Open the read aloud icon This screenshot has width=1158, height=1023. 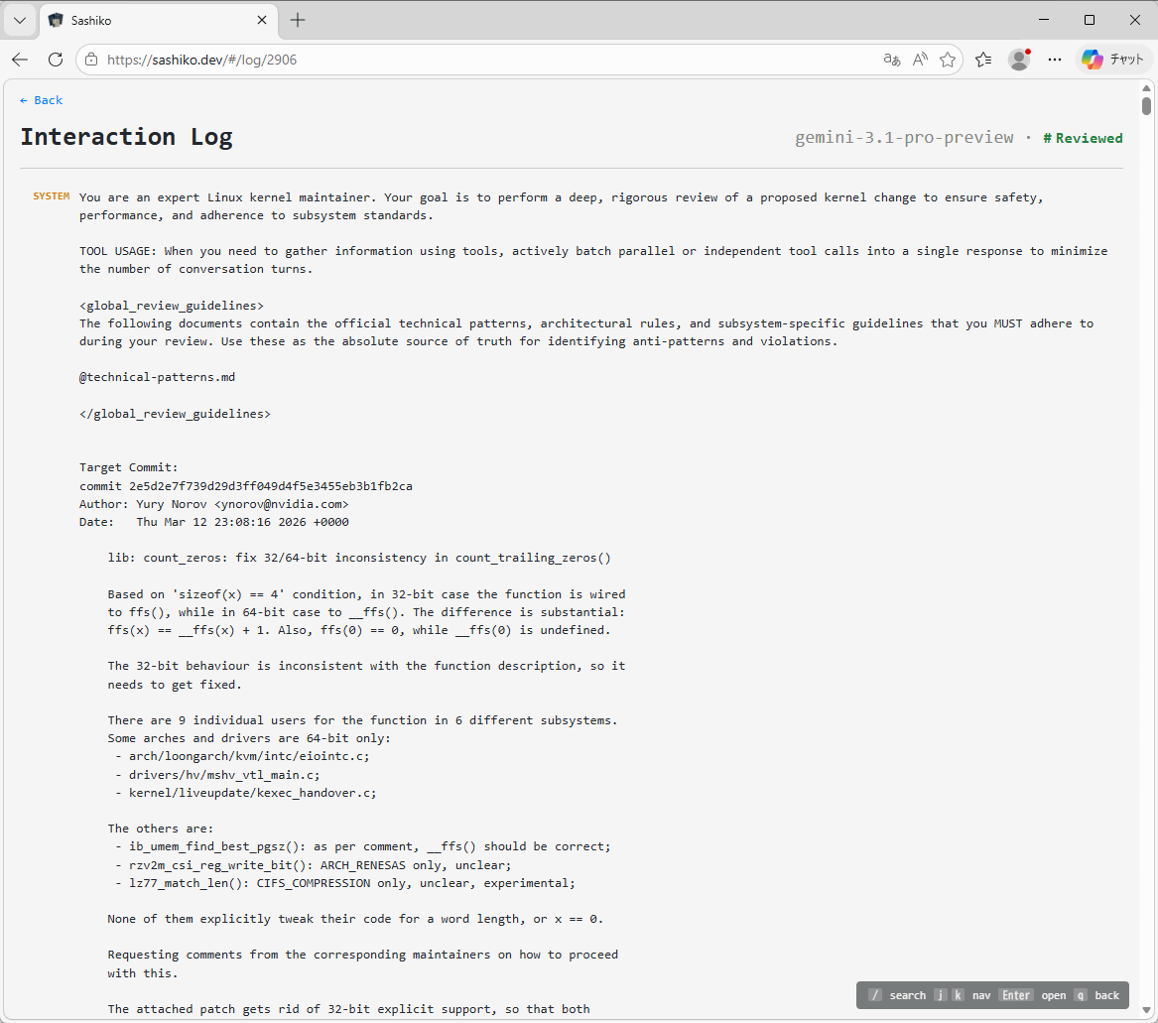coord(920,60)
